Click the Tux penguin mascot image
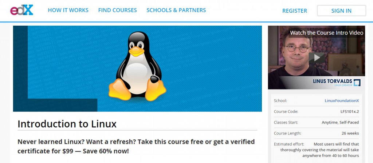 click(137, 66)
